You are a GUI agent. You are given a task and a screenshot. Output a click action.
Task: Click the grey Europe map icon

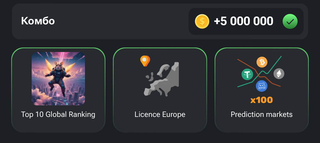tap(162, 79)
